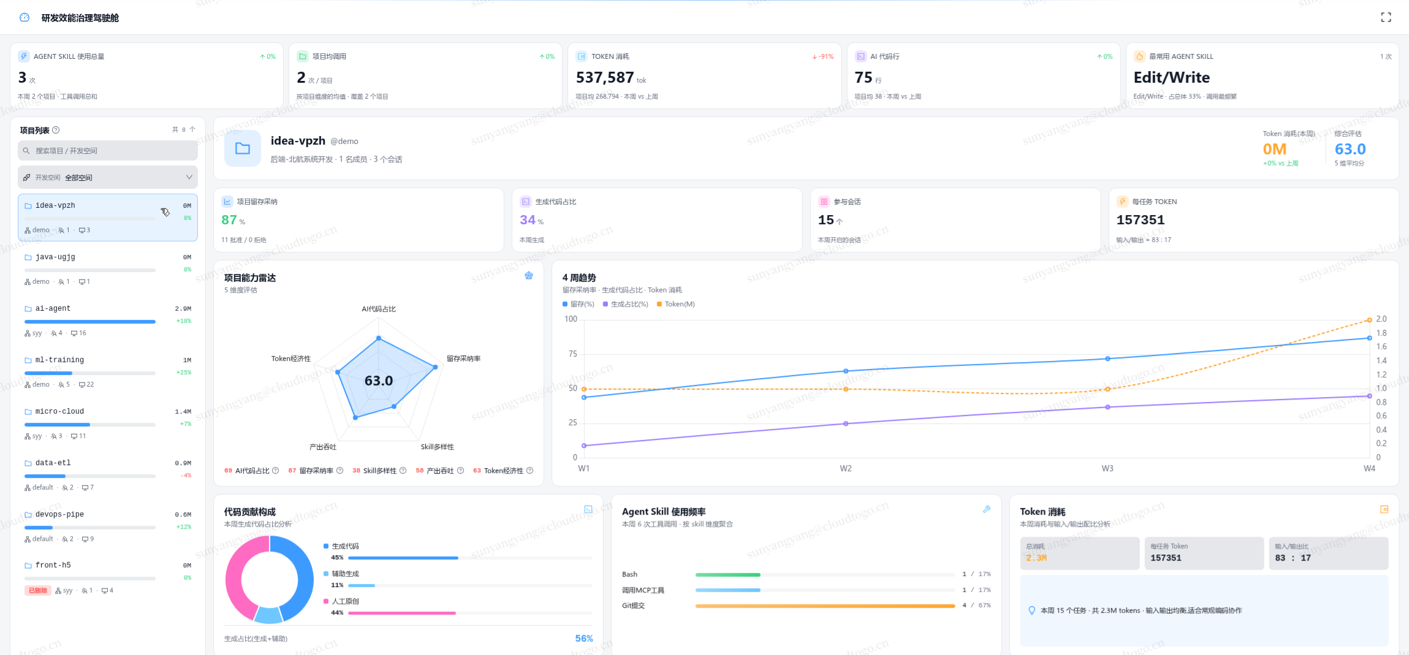Toggle fullscreen mode with the expand icon

click(1386, 17)
